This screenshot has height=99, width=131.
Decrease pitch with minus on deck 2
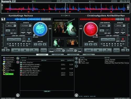coord(123,50)
